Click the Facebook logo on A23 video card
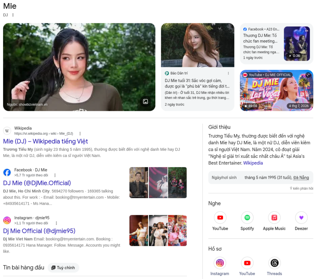Screen dimensions: 333x279 (x=245, y=29)
